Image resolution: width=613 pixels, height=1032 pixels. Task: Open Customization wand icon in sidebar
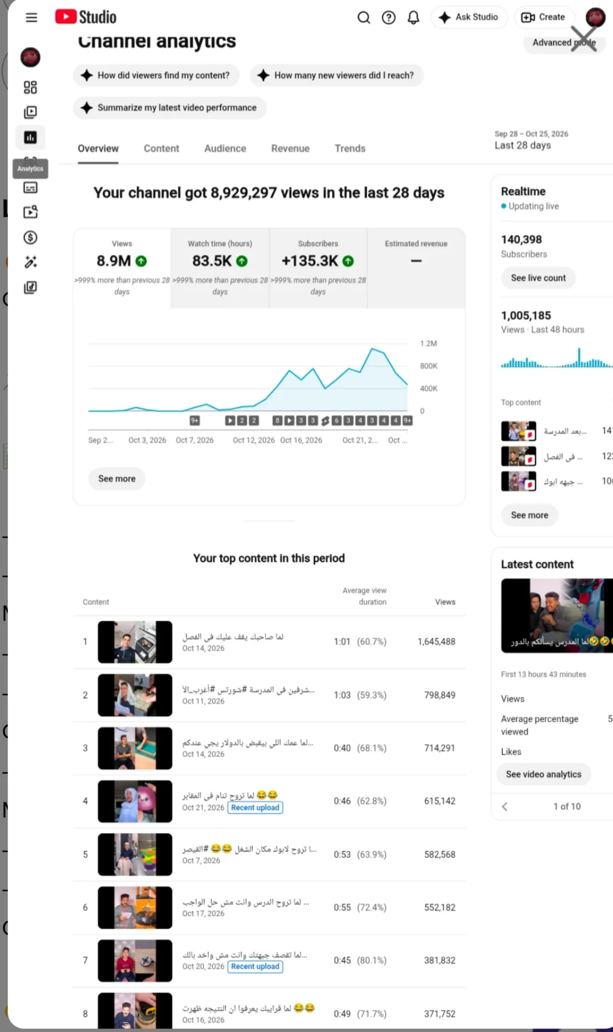(x=30, y=262)
